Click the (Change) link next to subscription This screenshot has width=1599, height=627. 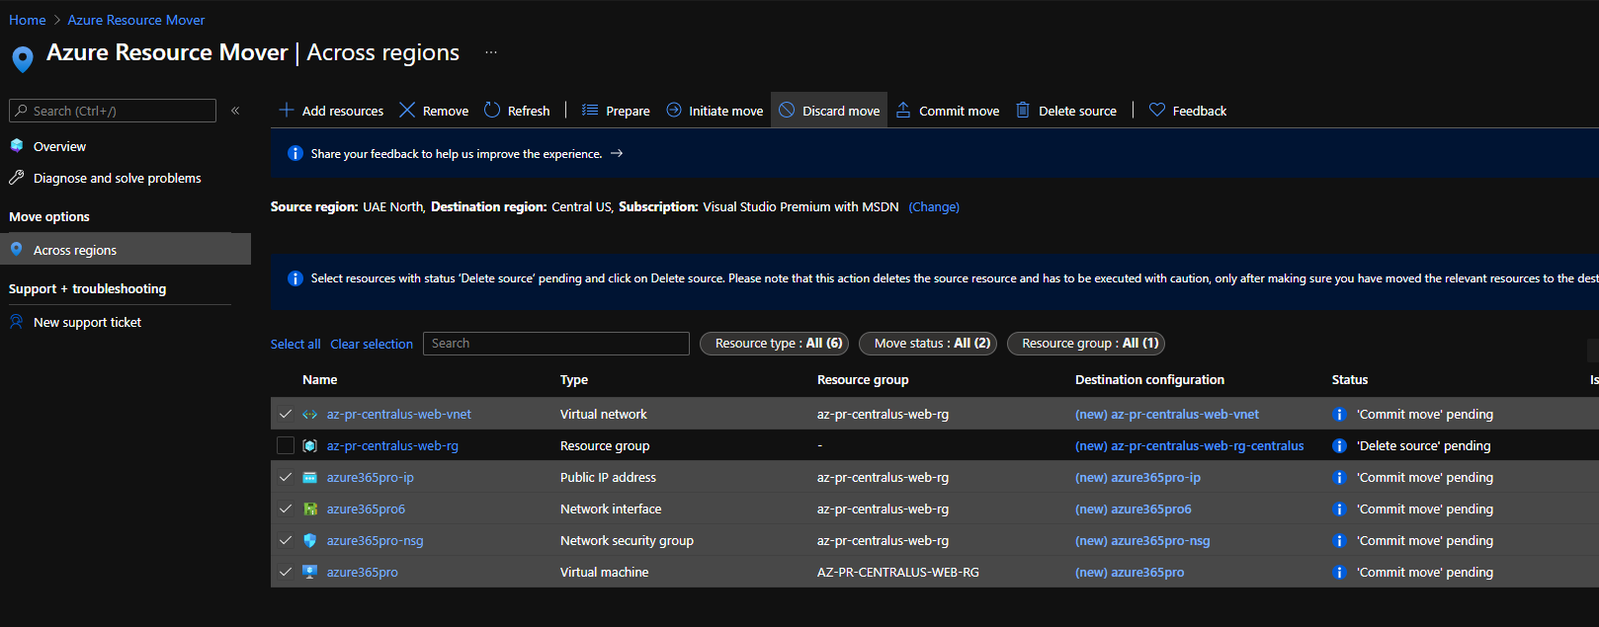(x=934, y=207)
